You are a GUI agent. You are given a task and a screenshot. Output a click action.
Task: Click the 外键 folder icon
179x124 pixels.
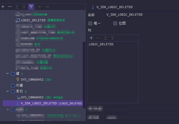(x=13, y=85)
